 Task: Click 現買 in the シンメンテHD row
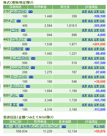(85, 68)
